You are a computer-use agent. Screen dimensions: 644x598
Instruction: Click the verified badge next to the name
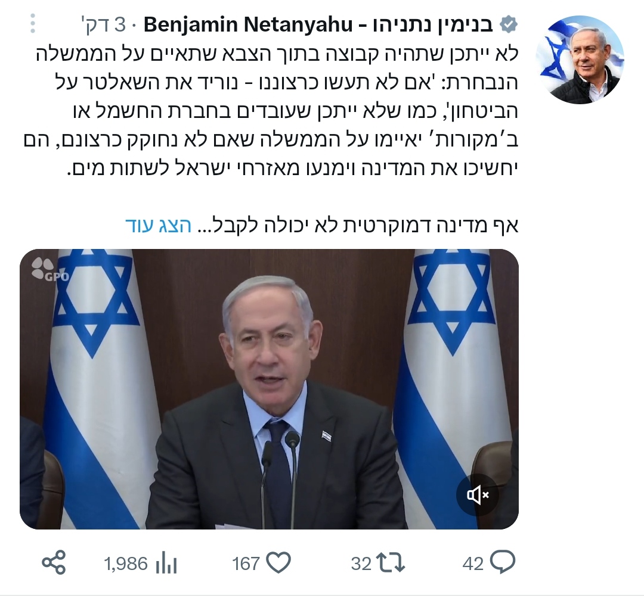(508, 24)
